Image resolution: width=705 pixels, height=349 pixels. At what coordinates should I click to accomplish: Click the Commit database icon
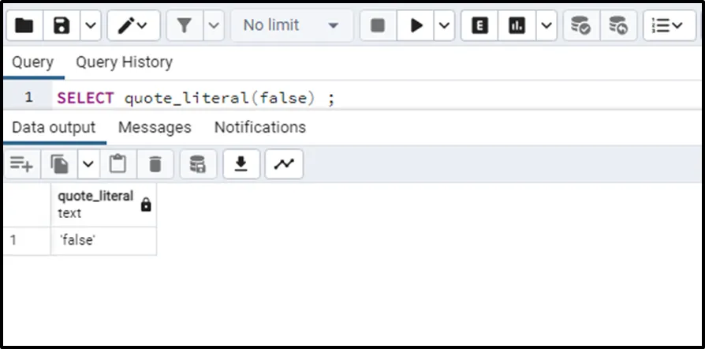click(581, 26)
